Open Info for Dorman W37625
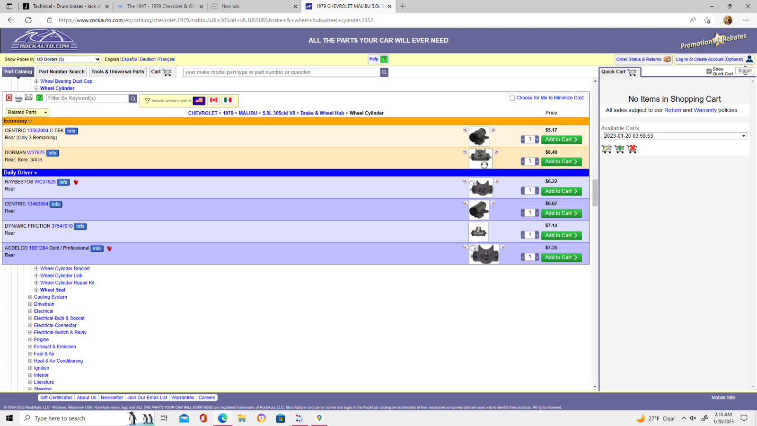 click(x=53, y=153)
